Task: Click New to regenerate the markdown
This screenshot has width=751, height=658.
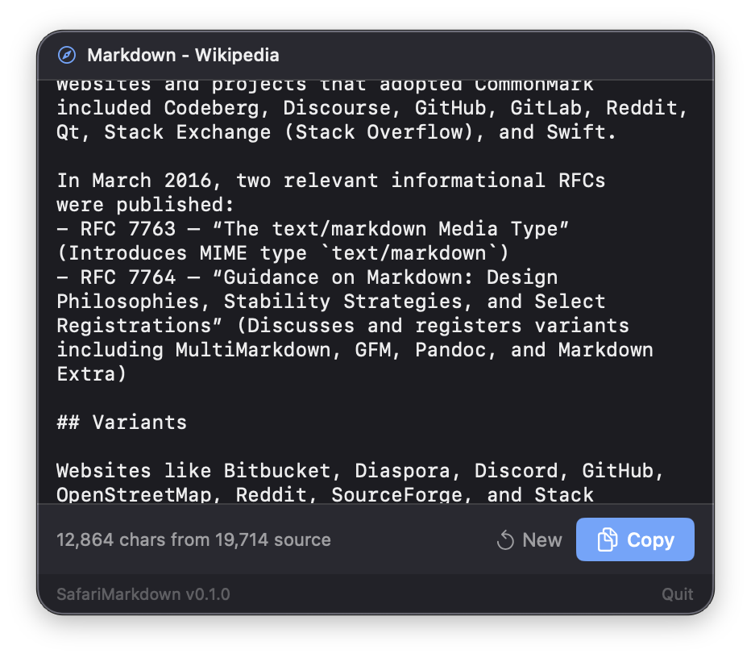Action: (529, 539)
